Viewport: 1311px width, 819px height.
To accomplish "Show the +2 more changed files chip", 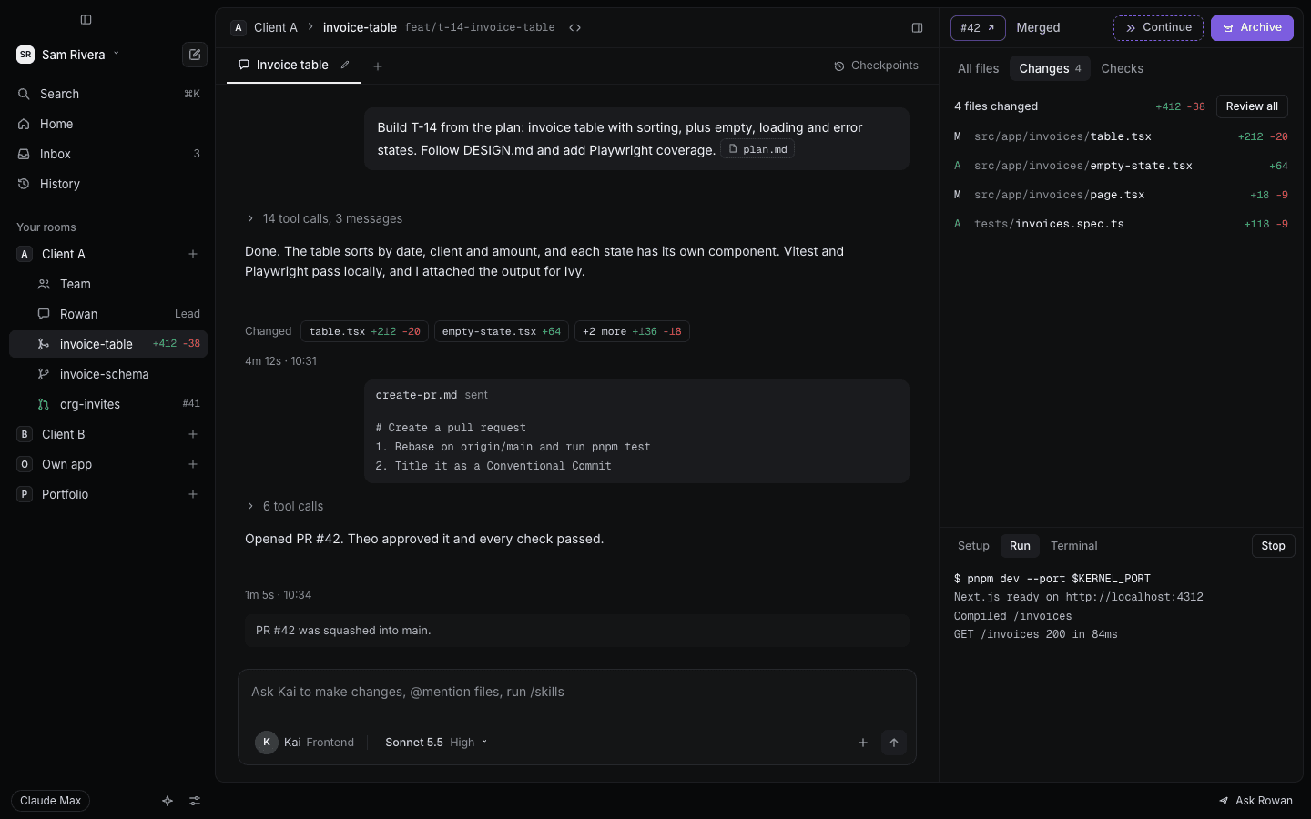I will tap(632, 331).
